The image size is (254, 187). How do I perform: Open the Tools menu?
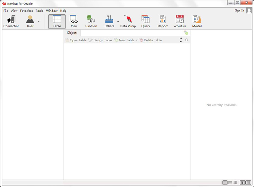(39, 11)
